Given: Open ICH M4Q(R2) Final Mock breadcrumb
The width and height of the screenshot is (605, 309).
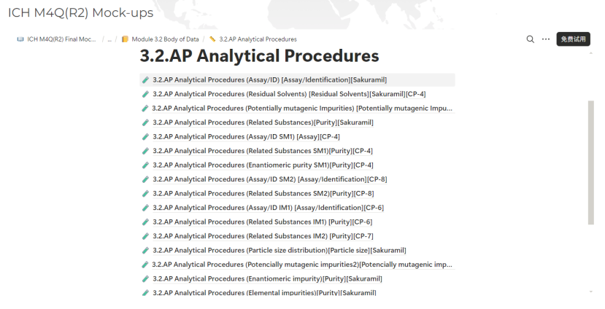Looking at the screenshot, I should point(61,39).
